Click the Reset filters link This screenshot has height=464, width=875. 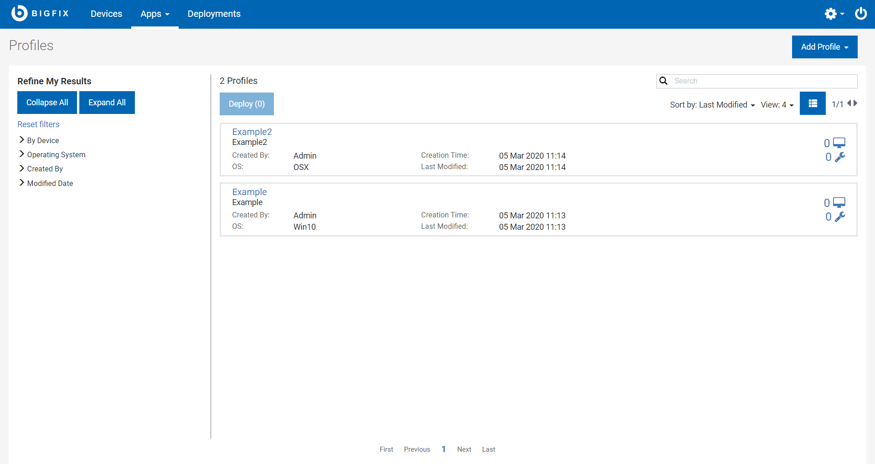[x=38, y=124]
